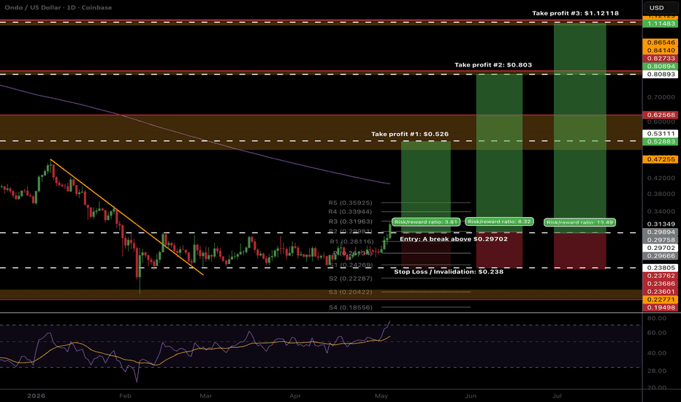Click the 0.42000 price scale value
This screenshot has height=402, width=681.
(x=661, y=178)
